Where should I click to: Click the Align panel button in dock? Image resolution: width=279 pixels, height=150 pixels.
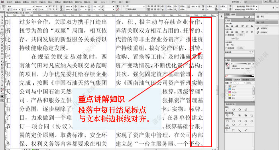pos(262,23)
